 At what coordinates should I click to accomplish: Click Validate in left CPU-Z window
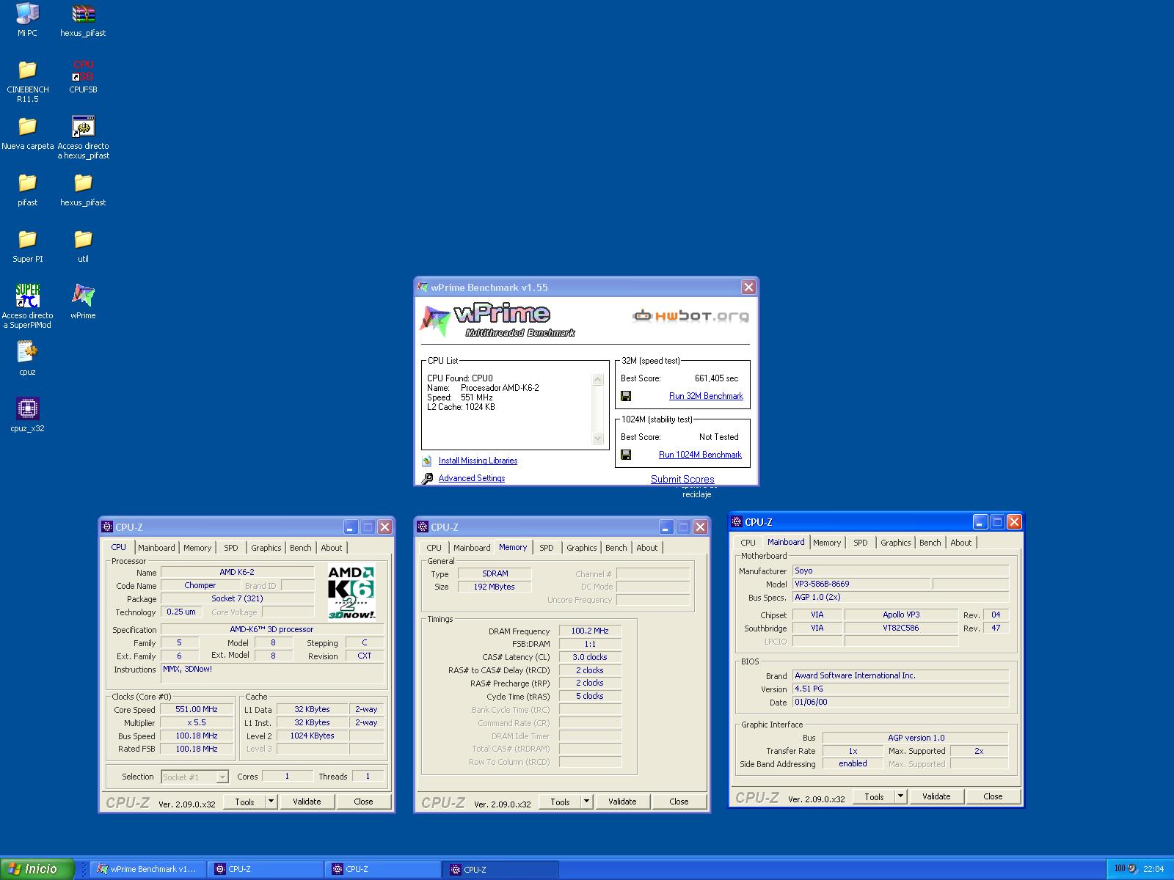click(x=307, y=802)
